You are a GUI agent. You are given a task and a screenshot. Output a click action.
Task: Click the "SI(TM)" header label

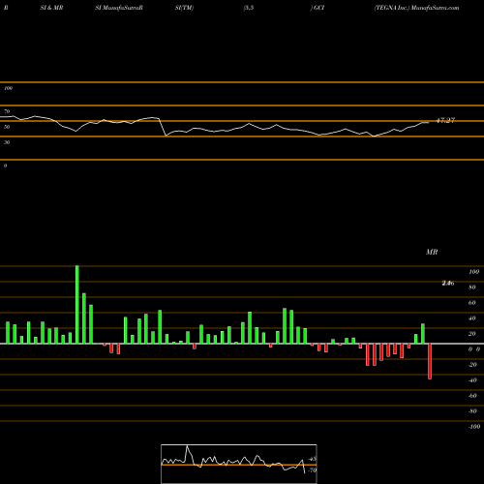pos(184,8)
